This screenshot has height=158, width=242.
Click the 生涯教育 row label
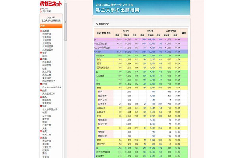(102, 96)
